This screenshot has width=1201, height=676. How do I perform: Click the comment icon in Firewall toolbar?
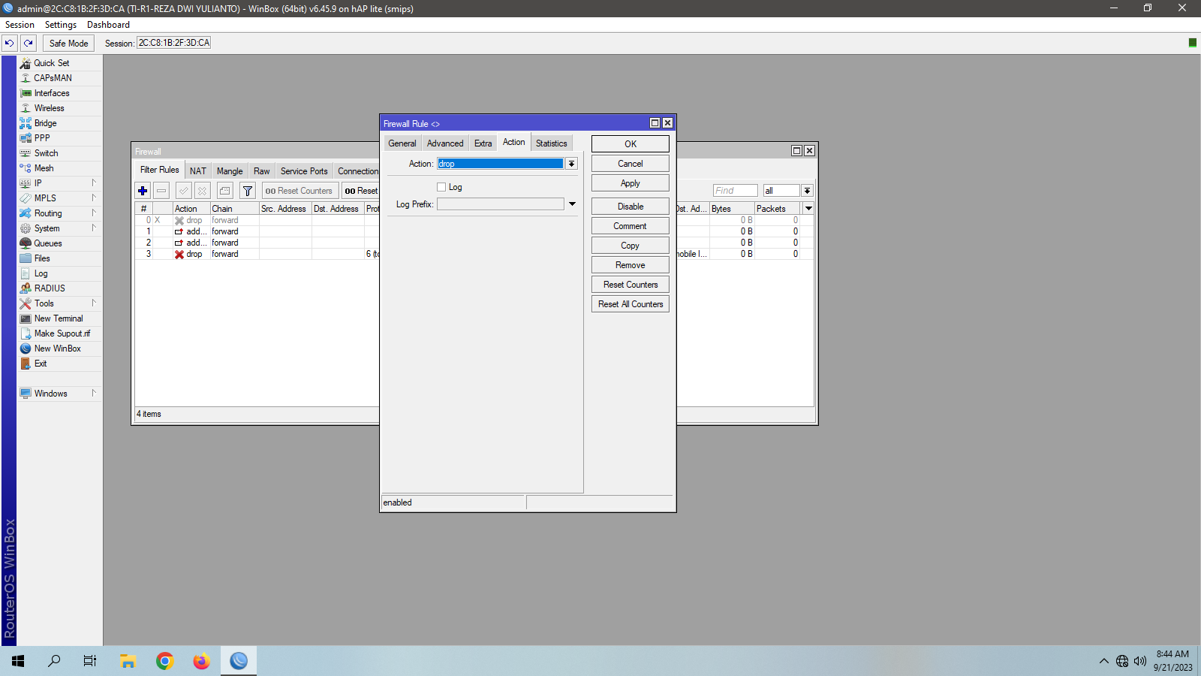pyautogui.click(x=224, y=191)
